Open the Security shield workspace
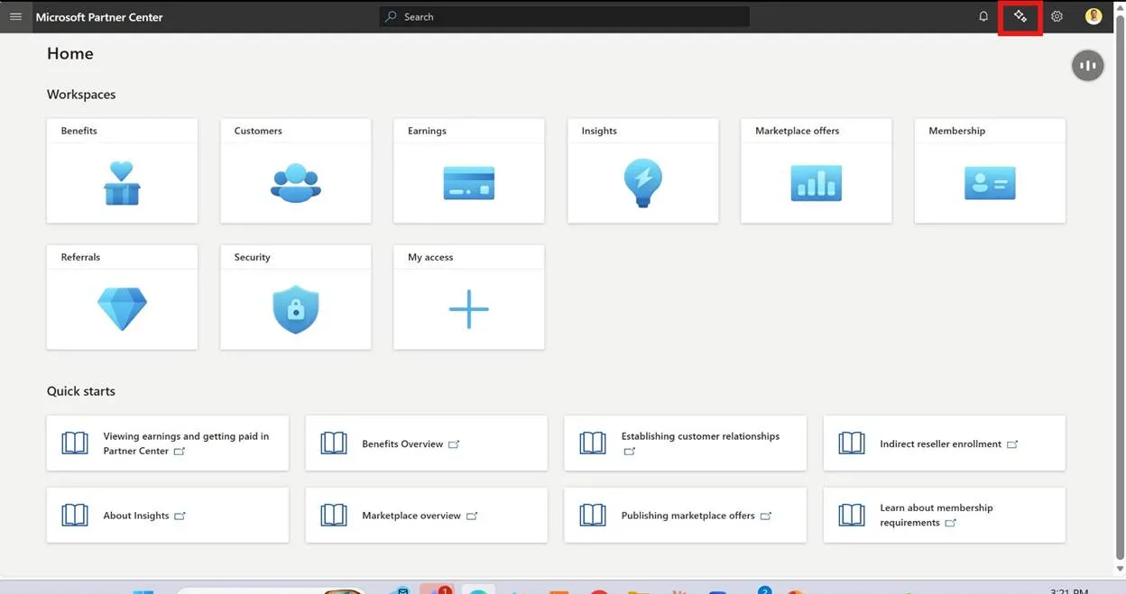Screen dimensions: 1126x594 (x=296, y=297)
